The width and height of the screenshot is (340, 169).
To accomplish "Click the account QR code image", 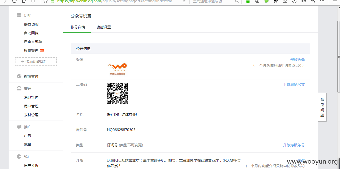I will click(x=117, y=93).
